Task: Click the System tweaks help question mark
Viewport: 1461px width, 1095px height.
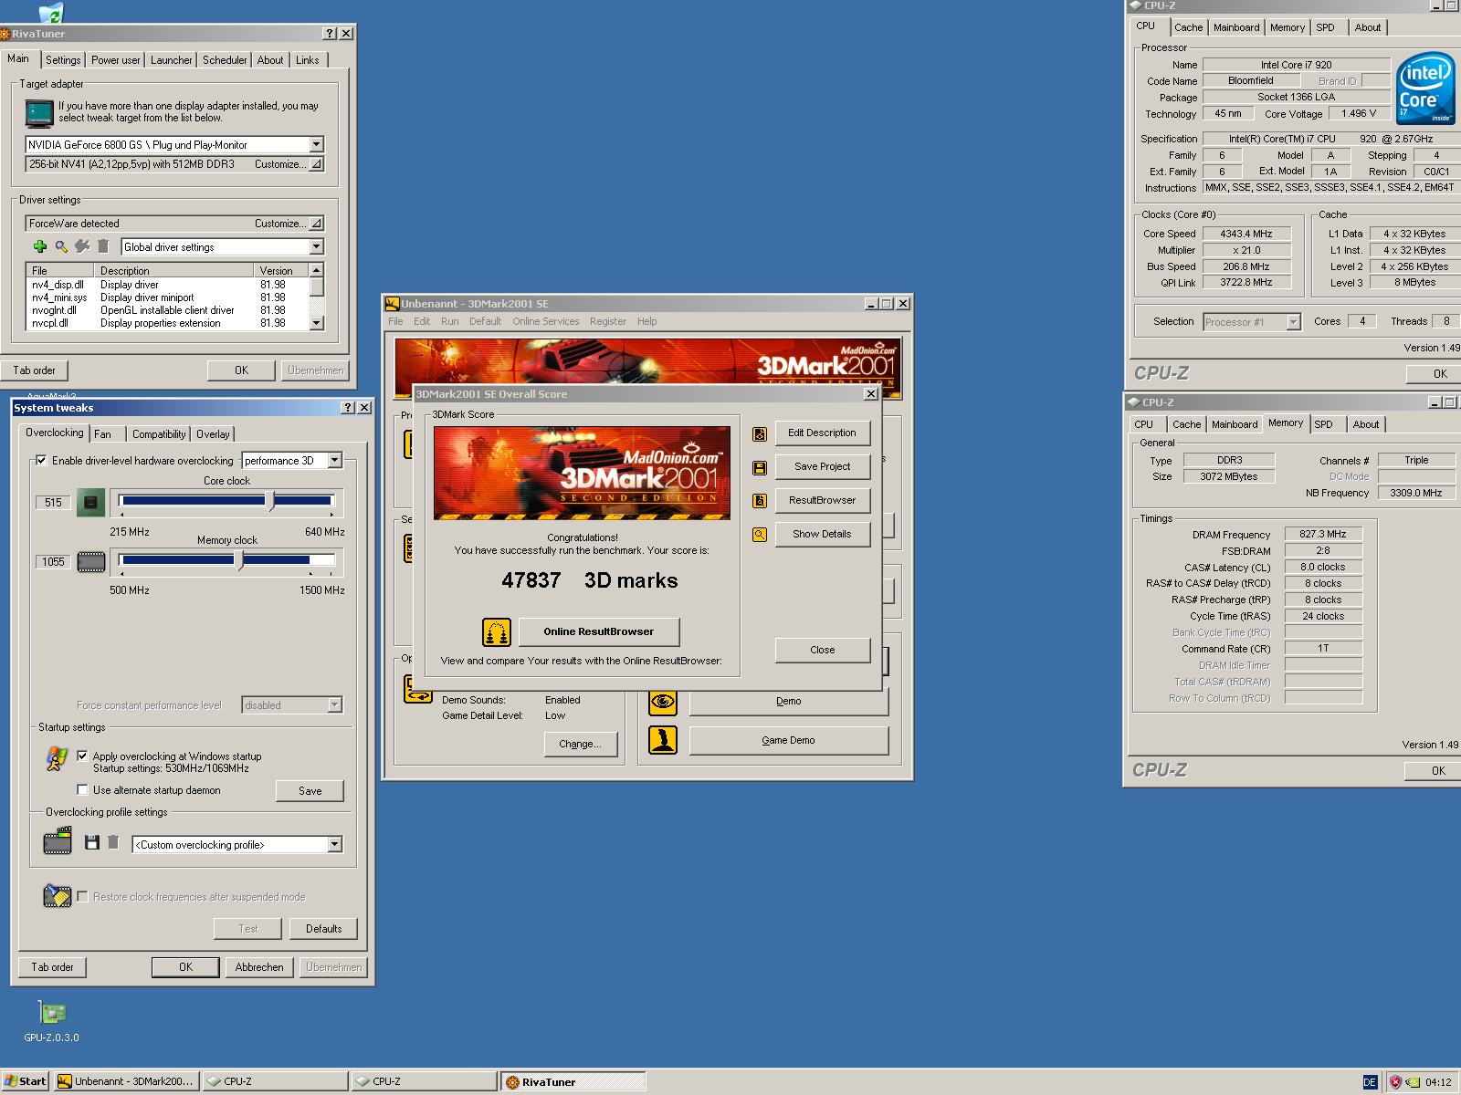Action: 348,408
